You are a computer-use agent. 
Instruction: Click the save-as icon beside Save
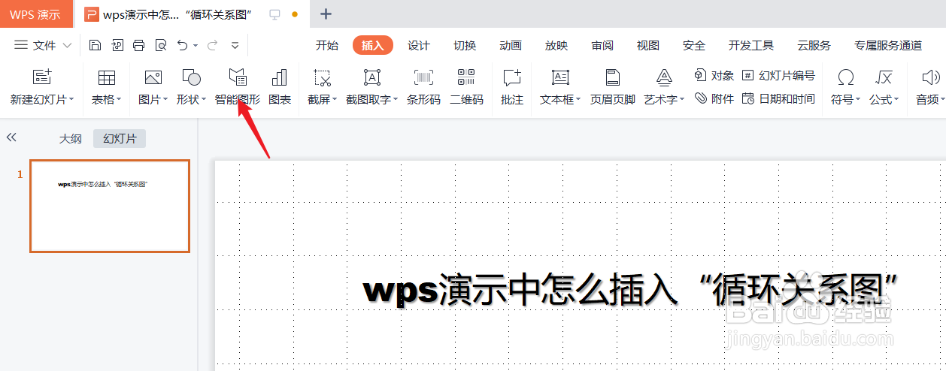pos(117,45)
